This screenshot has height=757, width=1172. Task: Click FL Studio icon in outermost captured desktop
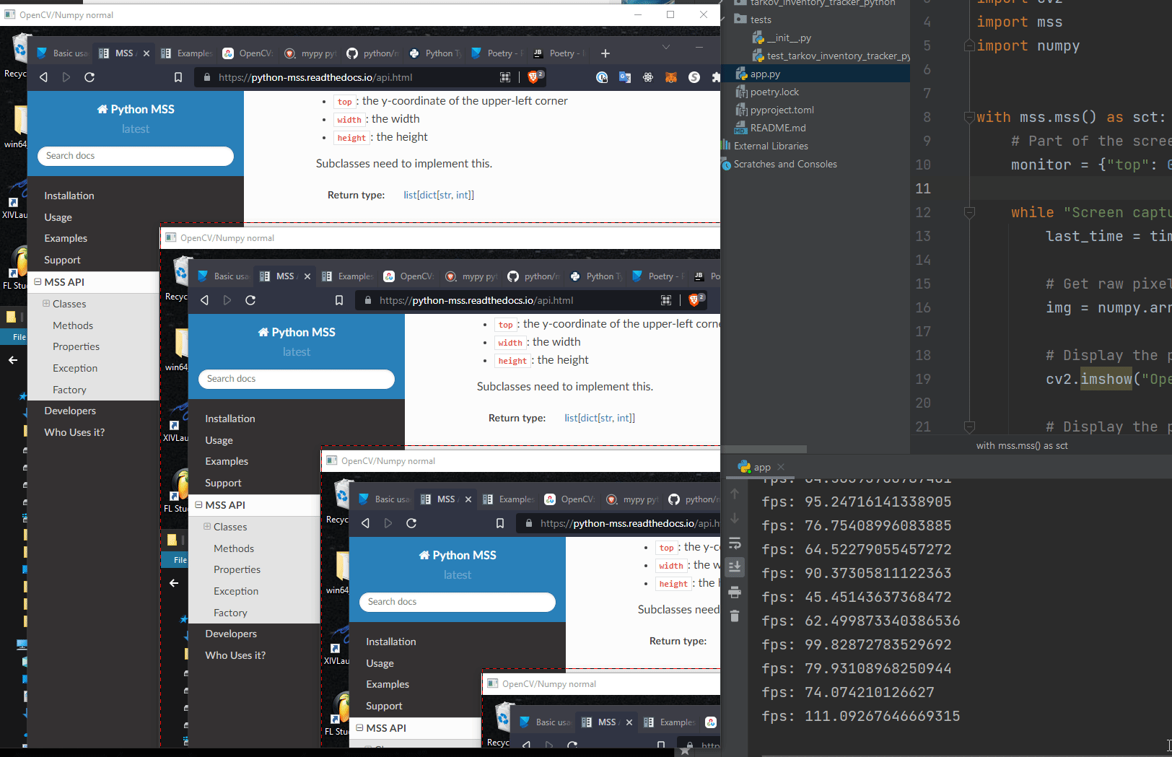coord(16,267)
